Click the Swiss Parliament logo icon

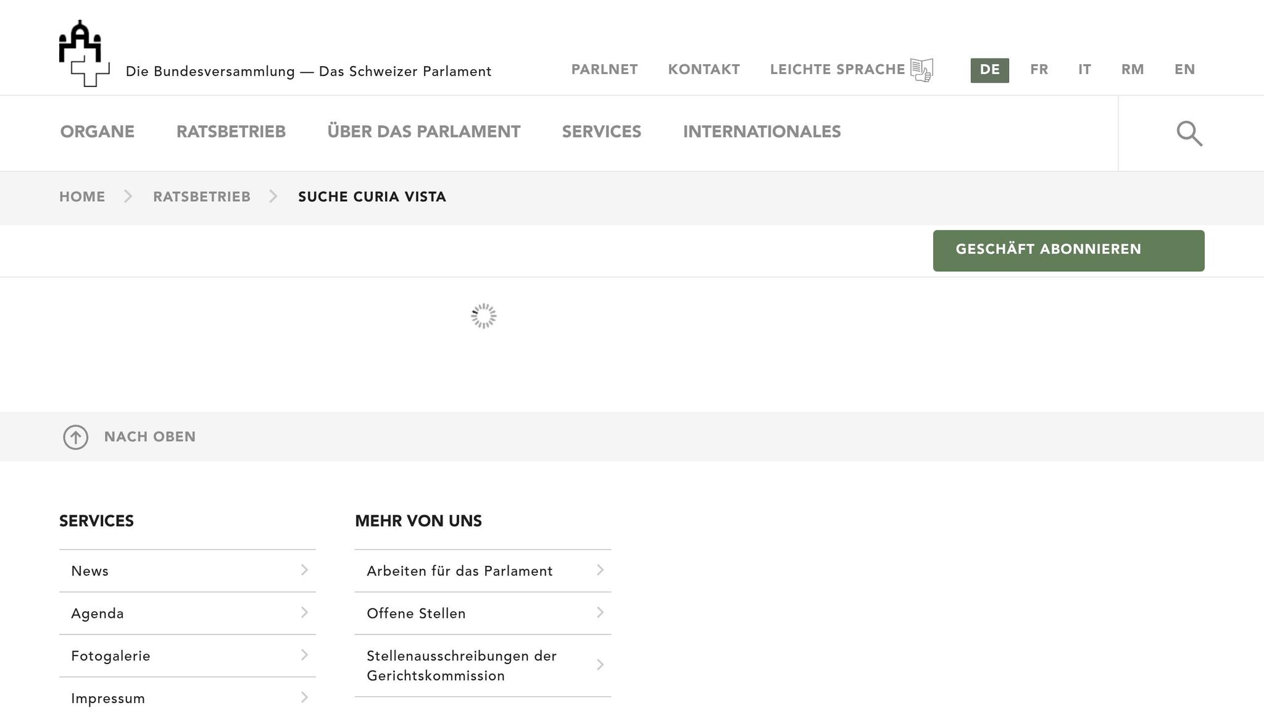pyautogui.click(x=85, y=54)
